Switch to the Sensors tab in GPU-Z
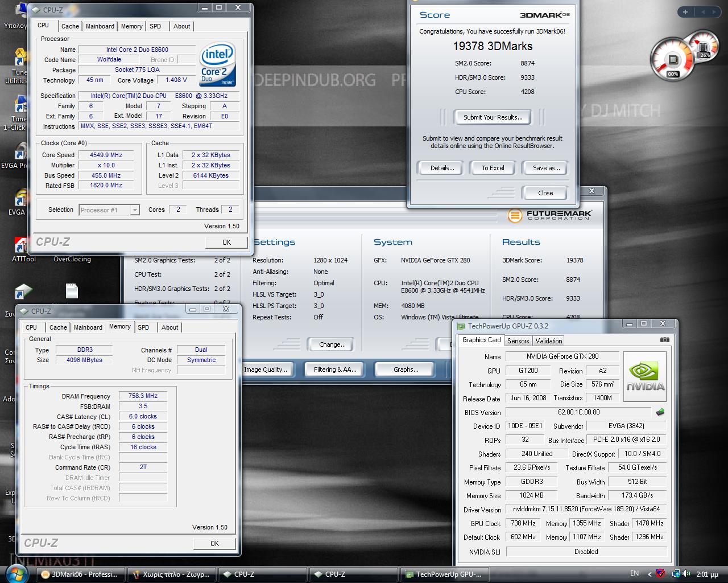Viewport: 728px width, 583px height. point(518,341)
